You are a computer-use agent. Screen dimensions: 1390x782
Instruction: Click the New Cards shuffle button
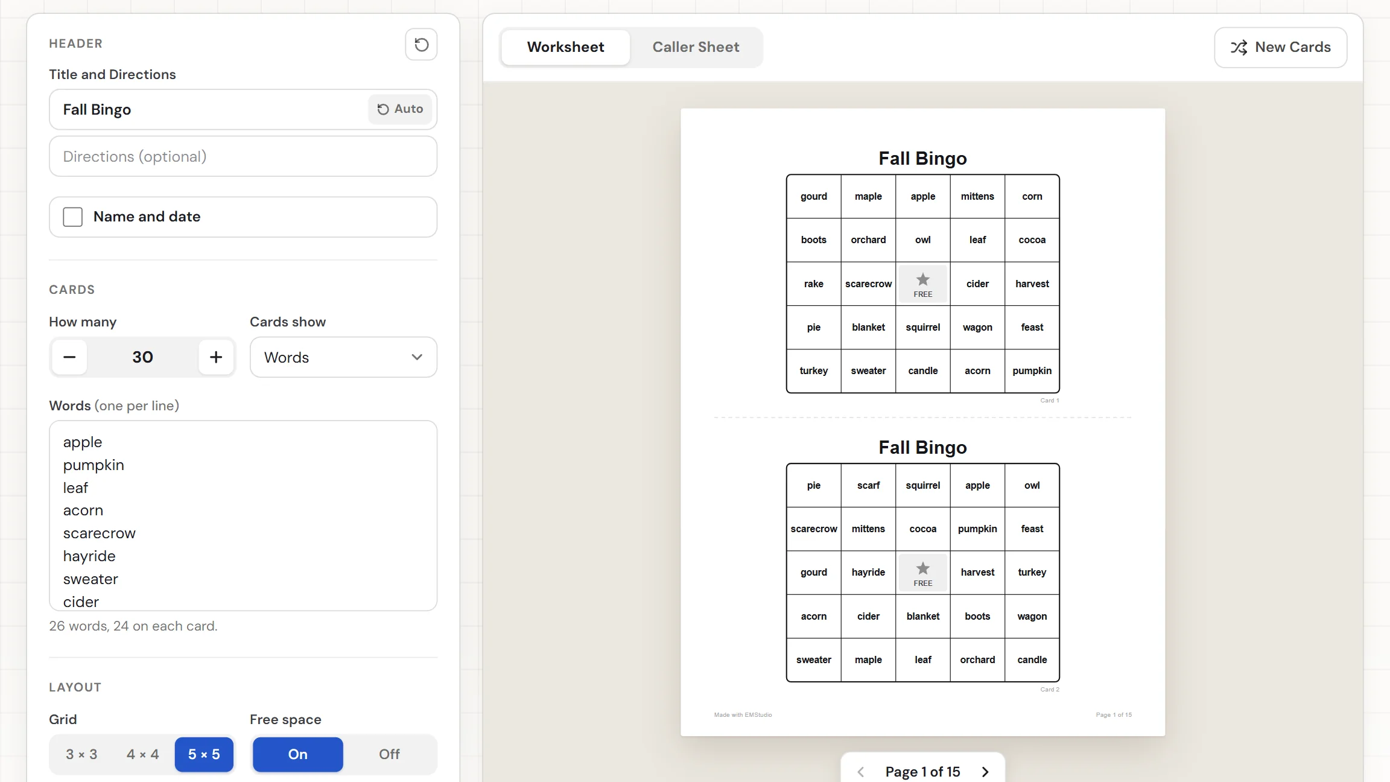(x=1280, y=47)
